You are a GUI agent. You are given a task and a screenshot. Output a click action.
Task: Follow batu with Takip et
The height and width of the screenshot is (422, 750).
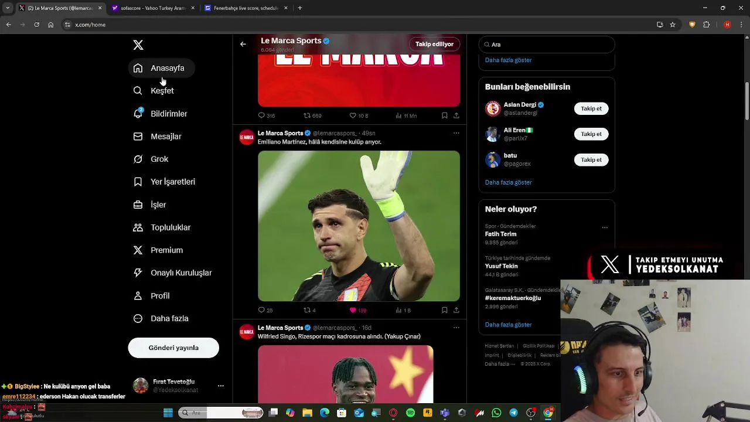click(x=591, y=160)
